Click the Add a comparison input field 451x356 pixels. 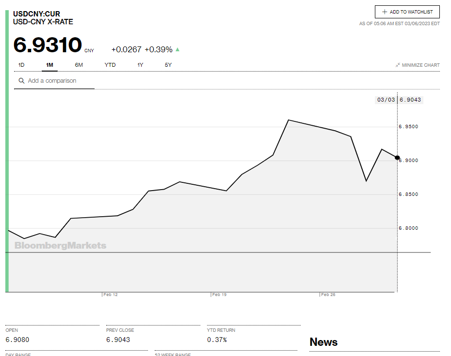(58, 81)
